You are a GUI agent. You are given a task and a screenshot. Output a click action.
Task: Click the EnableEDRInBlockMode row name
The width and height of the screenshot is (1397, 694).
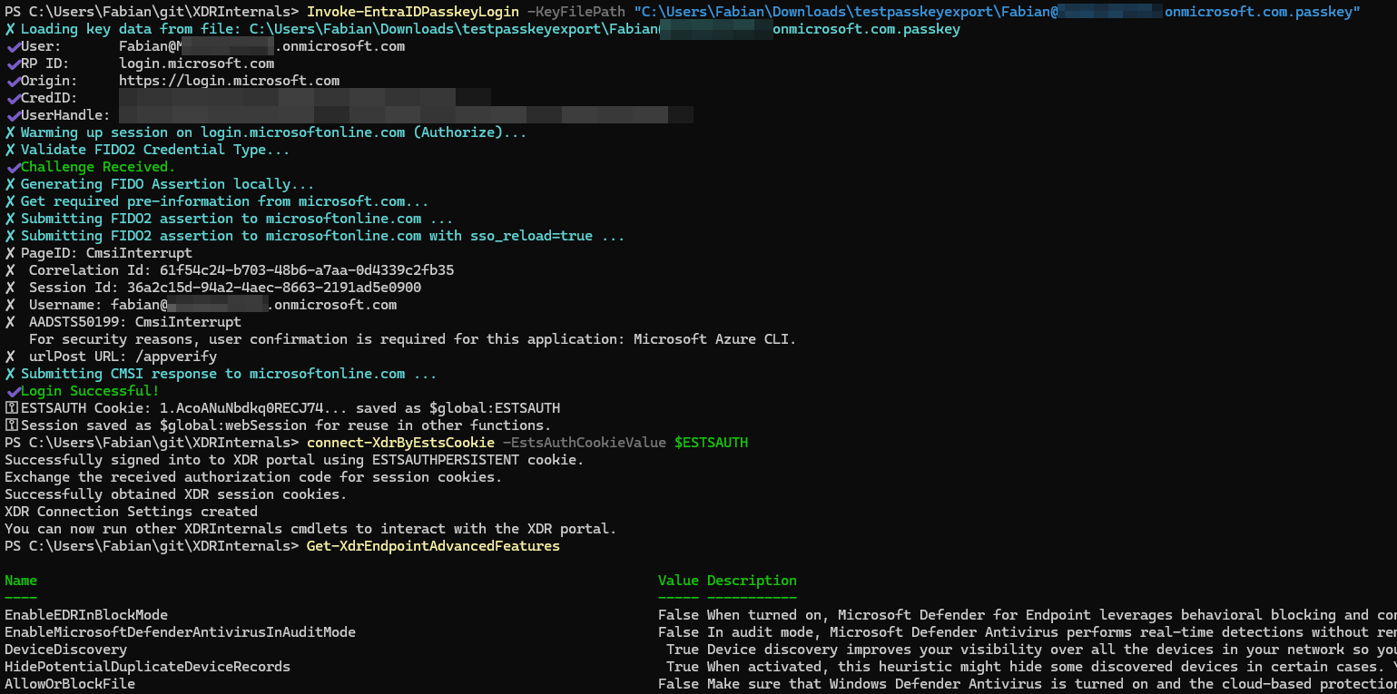86,615
